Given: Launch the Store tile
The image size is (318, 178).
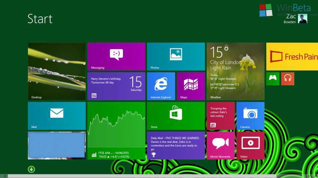Looking at the screenshot, I should pos(176,116).
